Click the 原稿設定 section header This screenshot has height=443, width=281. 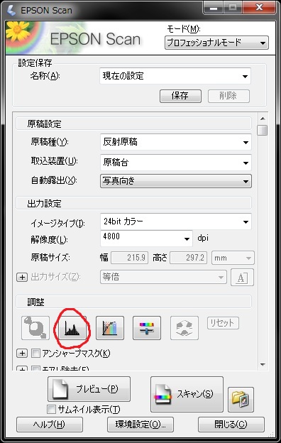pyautogui.click(x=133, y=124)
